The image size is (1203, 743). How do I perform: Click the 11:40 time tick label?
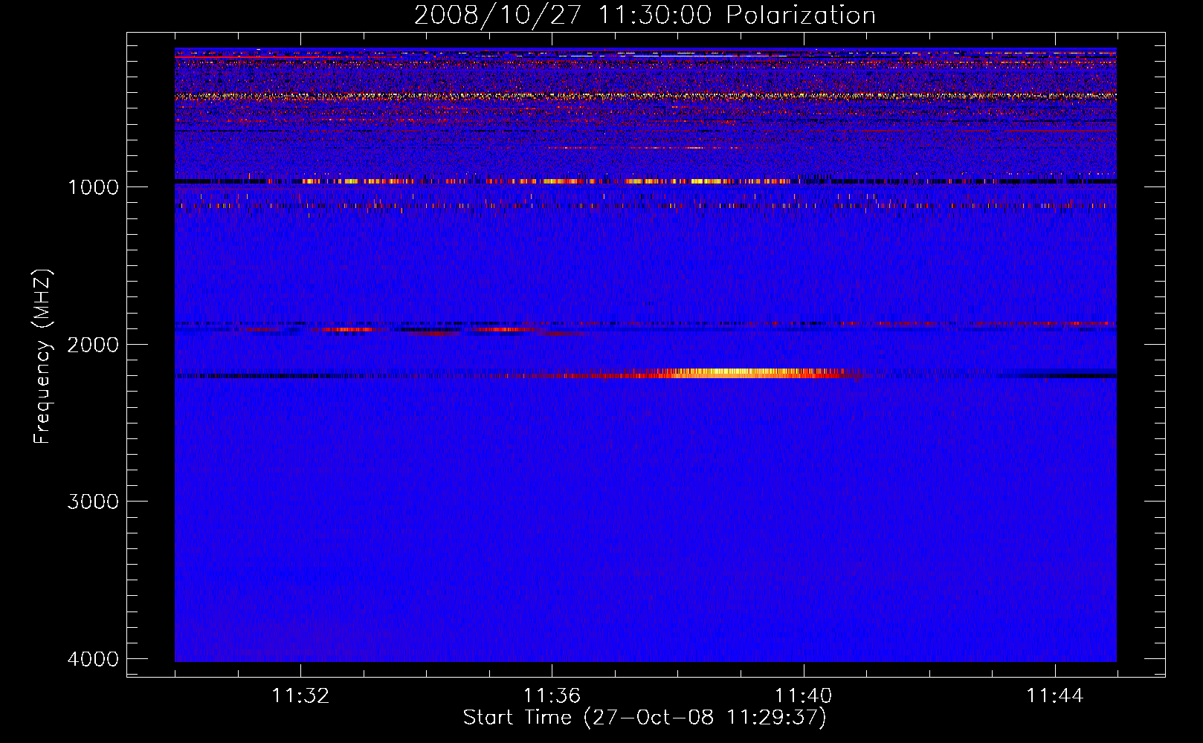(x=803, y=696)
